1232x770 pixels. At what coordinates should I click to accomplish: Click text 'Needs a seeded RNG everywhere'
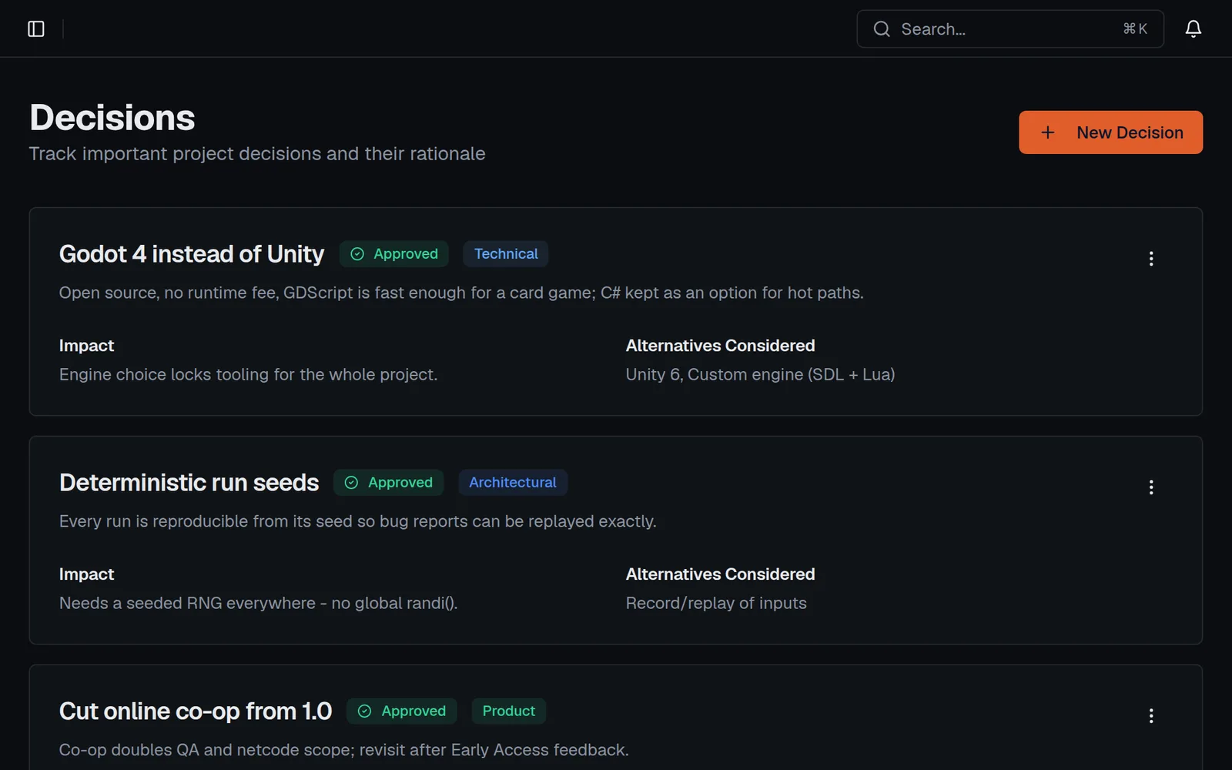[187, 603]
